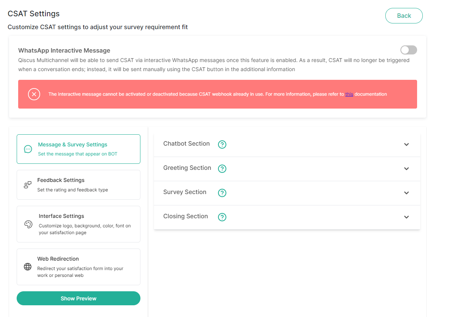
Task: Click the chat bubble Message & Survey icon
Action: point(28,149)
